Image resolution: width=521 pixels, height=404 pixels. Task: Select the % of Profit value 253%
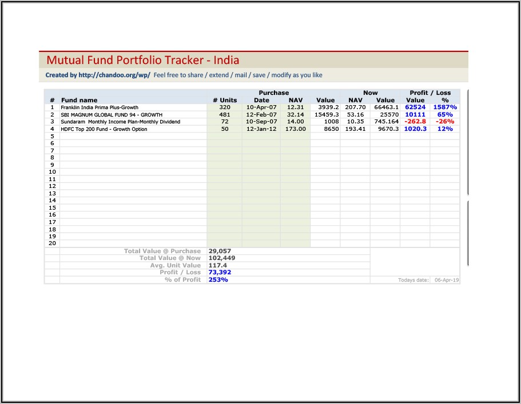pyautogui.click(x=218, y=280)
